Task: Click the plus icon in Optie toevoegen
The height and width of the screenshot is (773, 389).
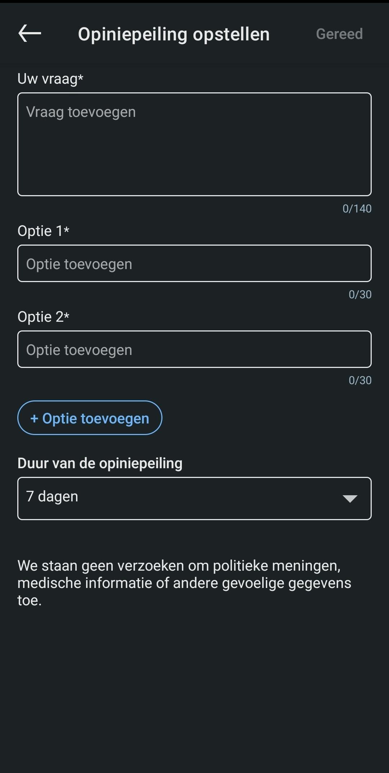Action: (x=34, y=418)
